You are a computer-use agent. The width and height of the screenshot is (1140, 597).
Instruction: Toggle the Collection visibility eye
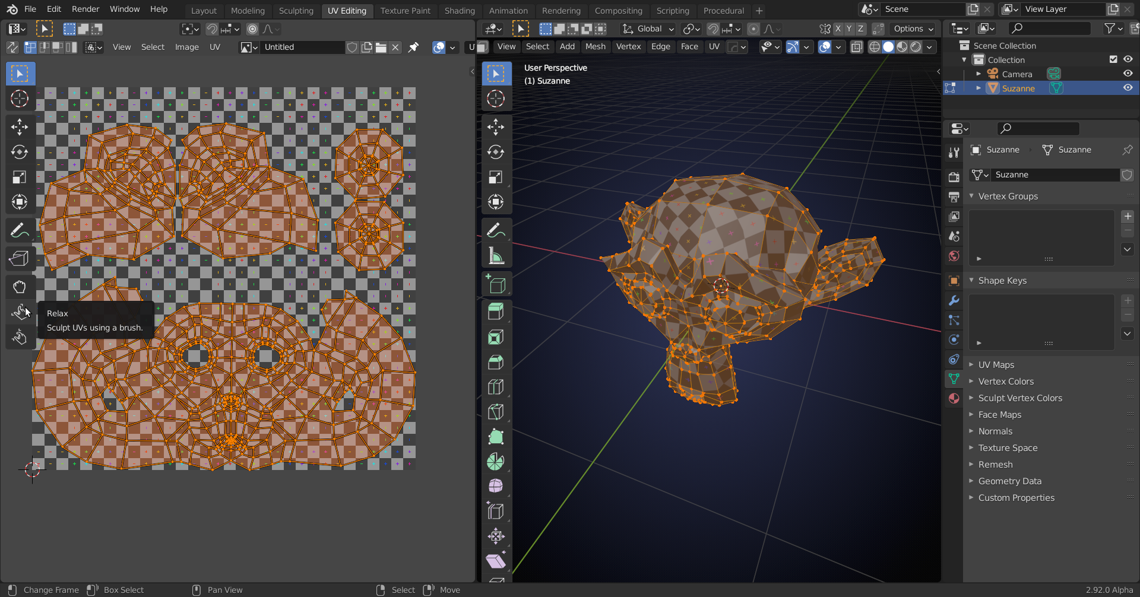click(x=1128, y=59)
